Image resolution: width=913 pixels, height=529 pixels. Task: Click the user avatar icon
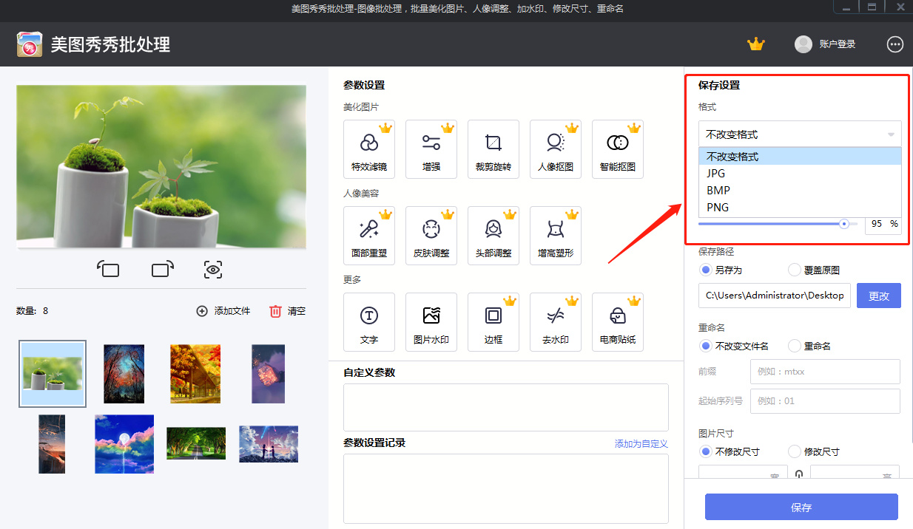click(803, 44)
